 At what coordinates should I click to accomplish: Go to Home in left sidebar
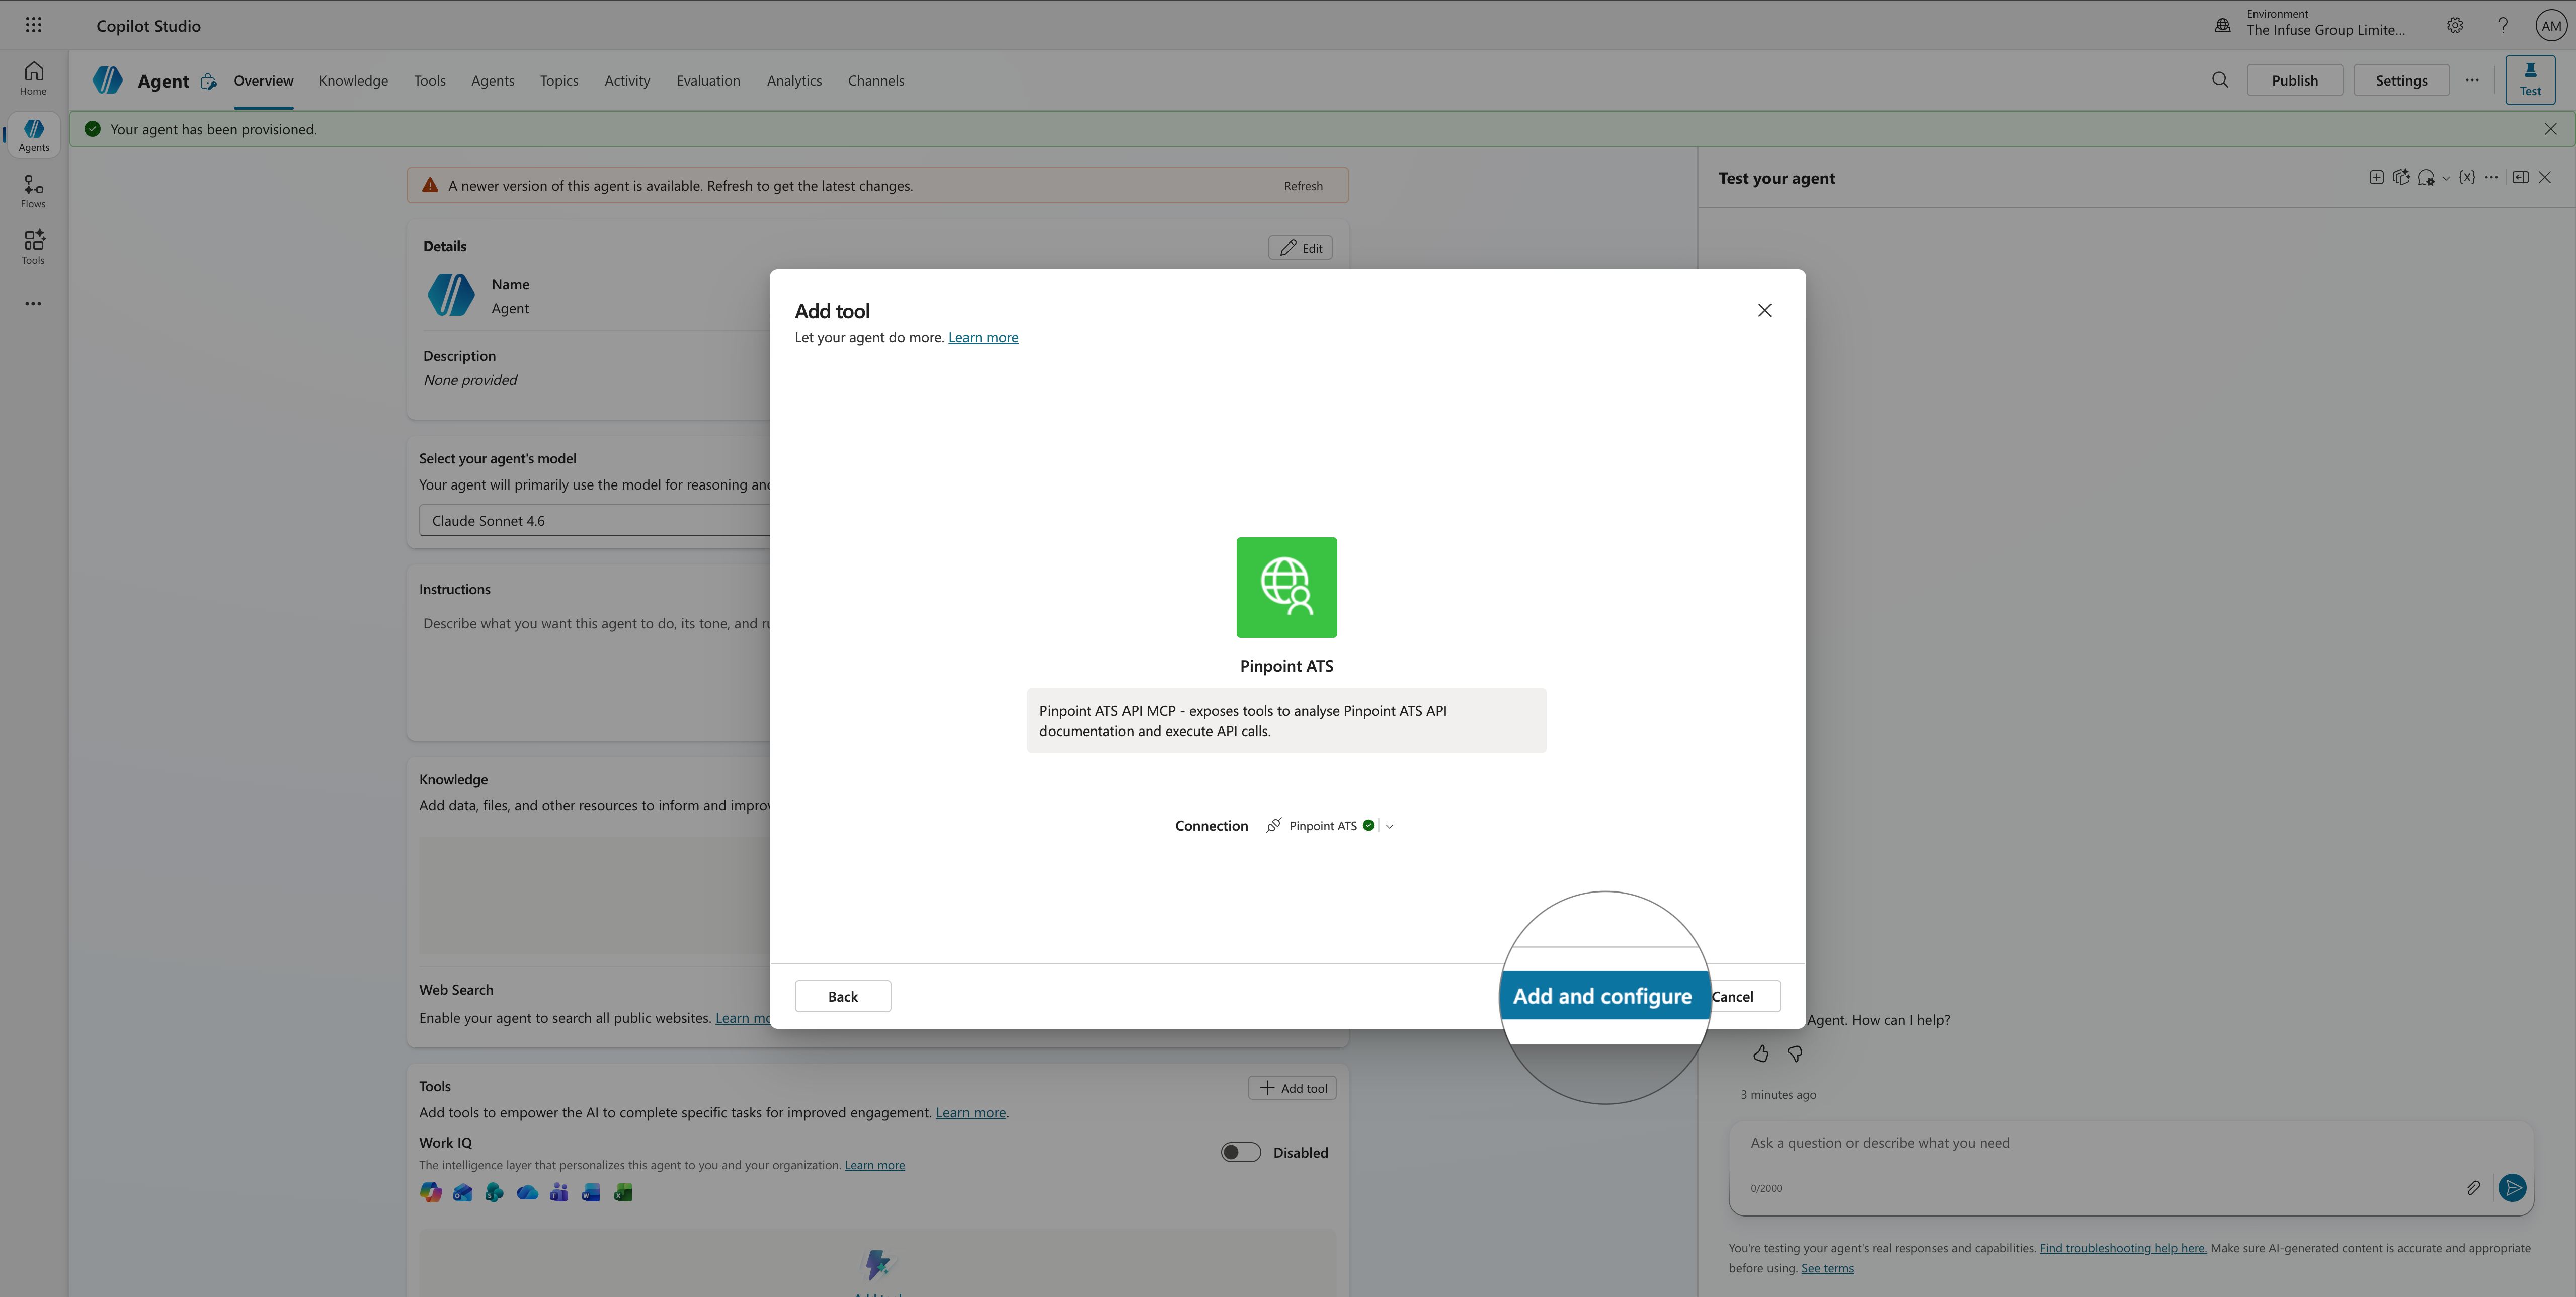[x=33, y=78]
